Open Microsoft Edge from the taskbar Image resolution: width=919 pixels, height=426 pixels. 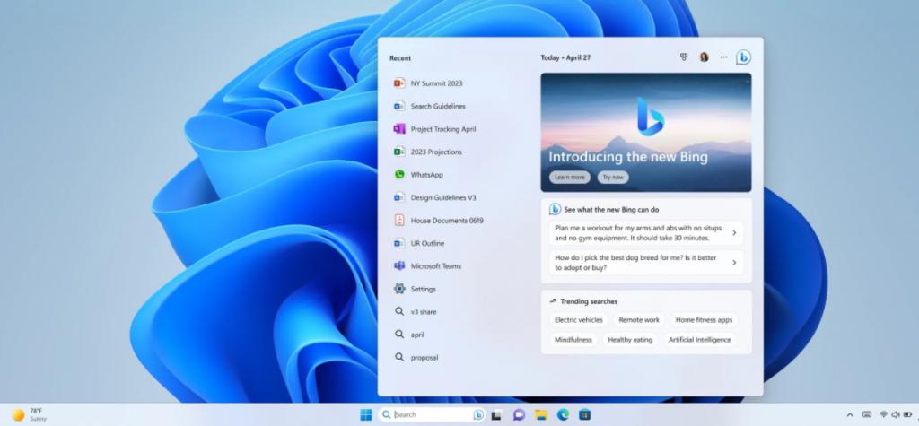point(563,415)
